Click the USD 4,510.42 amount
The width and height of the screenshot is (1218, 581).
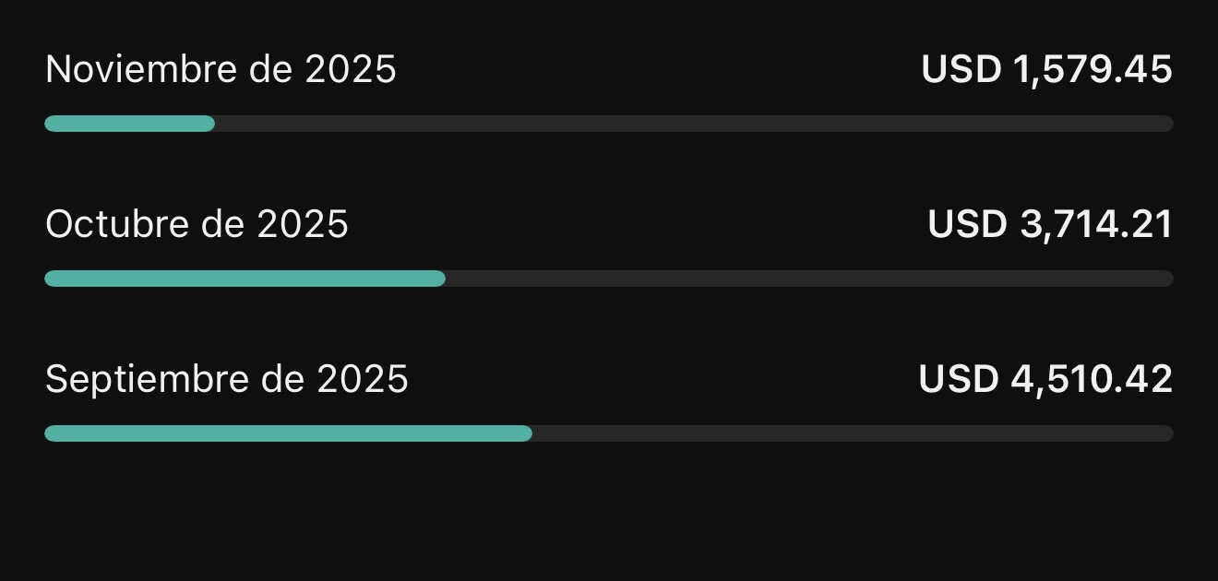[x=1045, y=380]
